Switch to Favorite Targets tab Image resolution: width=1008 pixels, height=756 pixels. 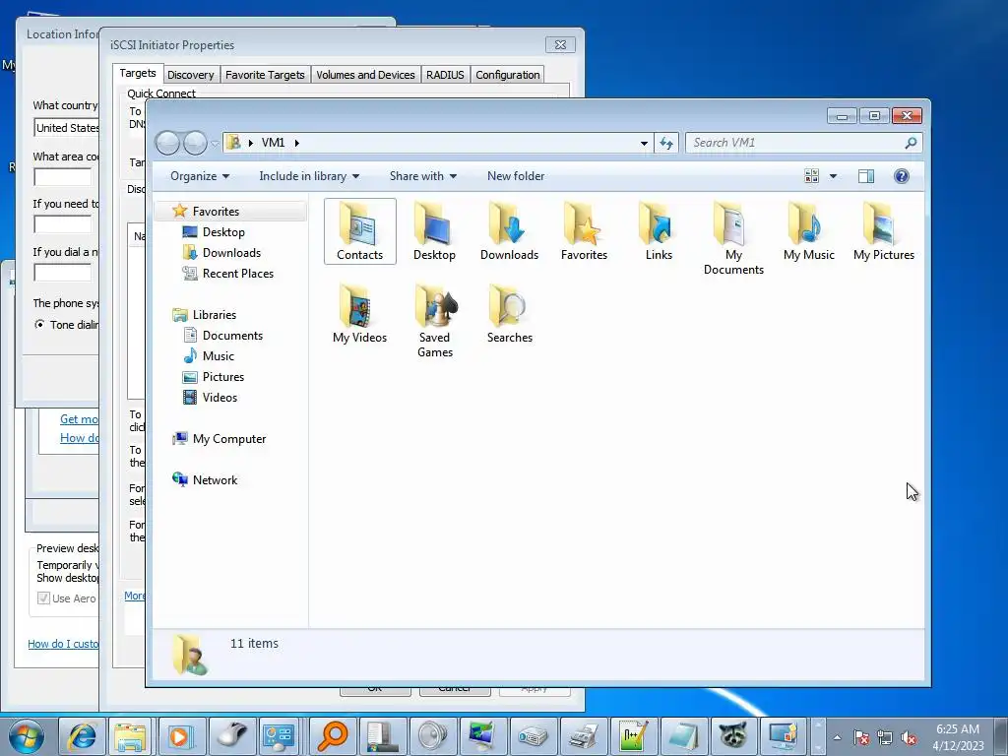[x=265, y=75]
